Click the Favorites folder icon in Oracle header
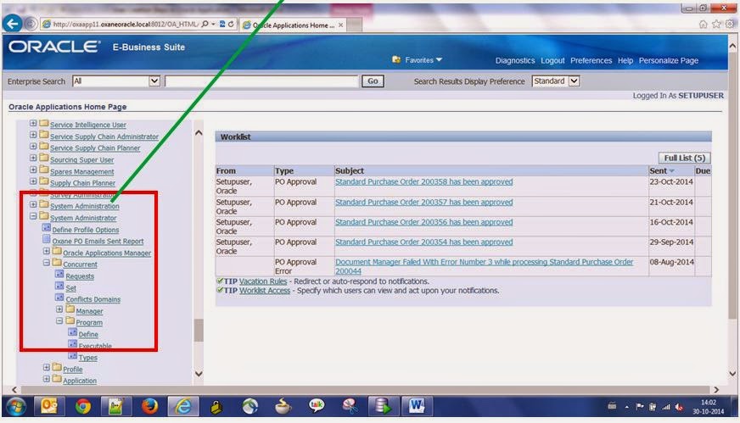740x423 pixels. (x=396, y=59)
